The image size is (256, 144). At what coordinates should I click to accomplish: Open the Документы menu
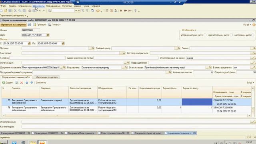click(39, 6)
